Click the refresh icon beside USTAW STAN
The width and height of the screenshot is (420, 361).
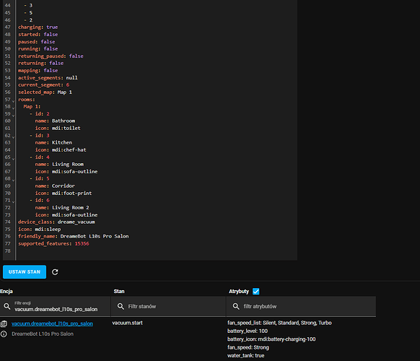pyautogui.click(x=55, y=272)
